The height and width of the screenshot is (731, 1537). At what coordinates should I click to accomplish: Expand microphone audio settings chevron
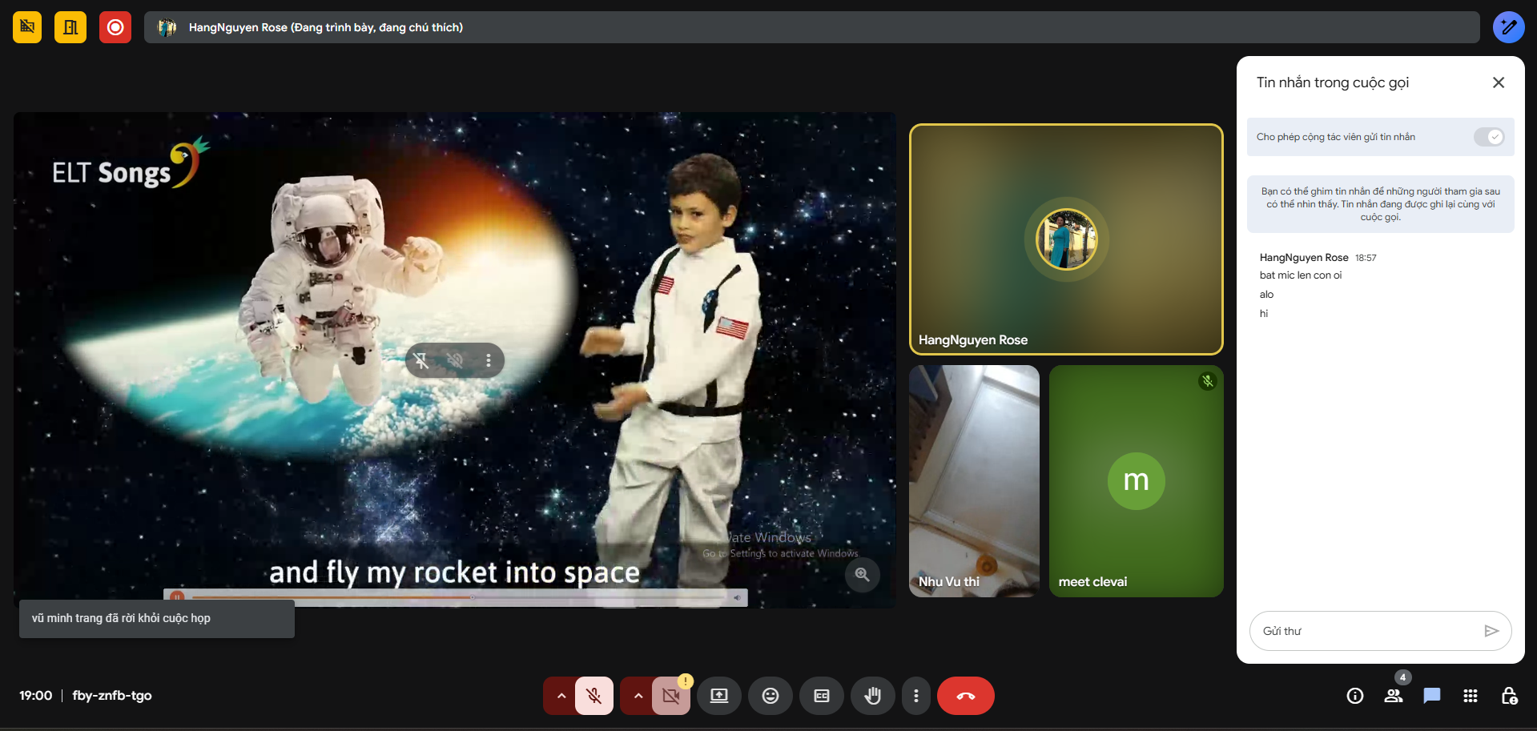[561, 696]
